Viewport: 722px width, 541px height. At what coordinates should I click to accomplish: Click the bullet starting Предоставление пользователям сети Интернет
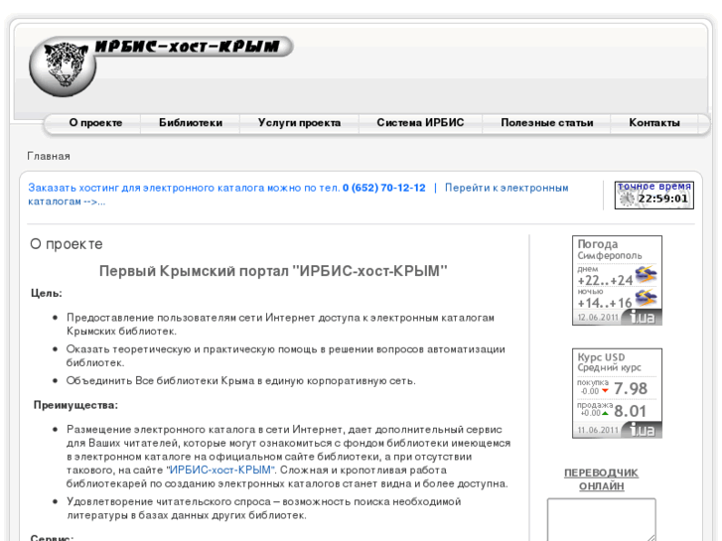pyautogui.click(x=280, y=325)
